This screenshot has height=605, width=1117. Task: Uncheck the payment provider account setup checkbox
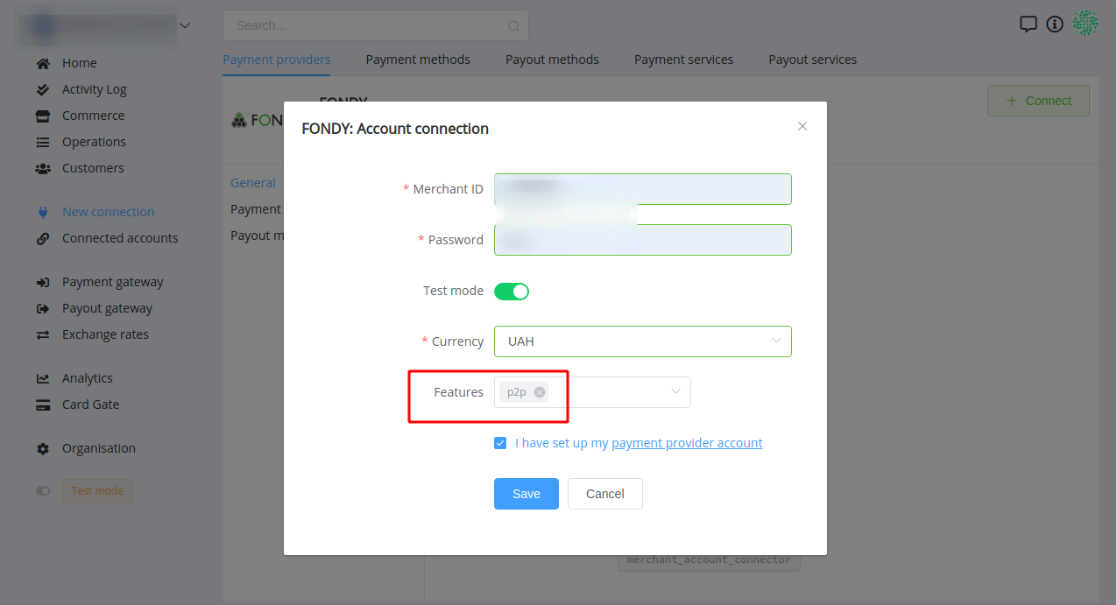(500, 443)
